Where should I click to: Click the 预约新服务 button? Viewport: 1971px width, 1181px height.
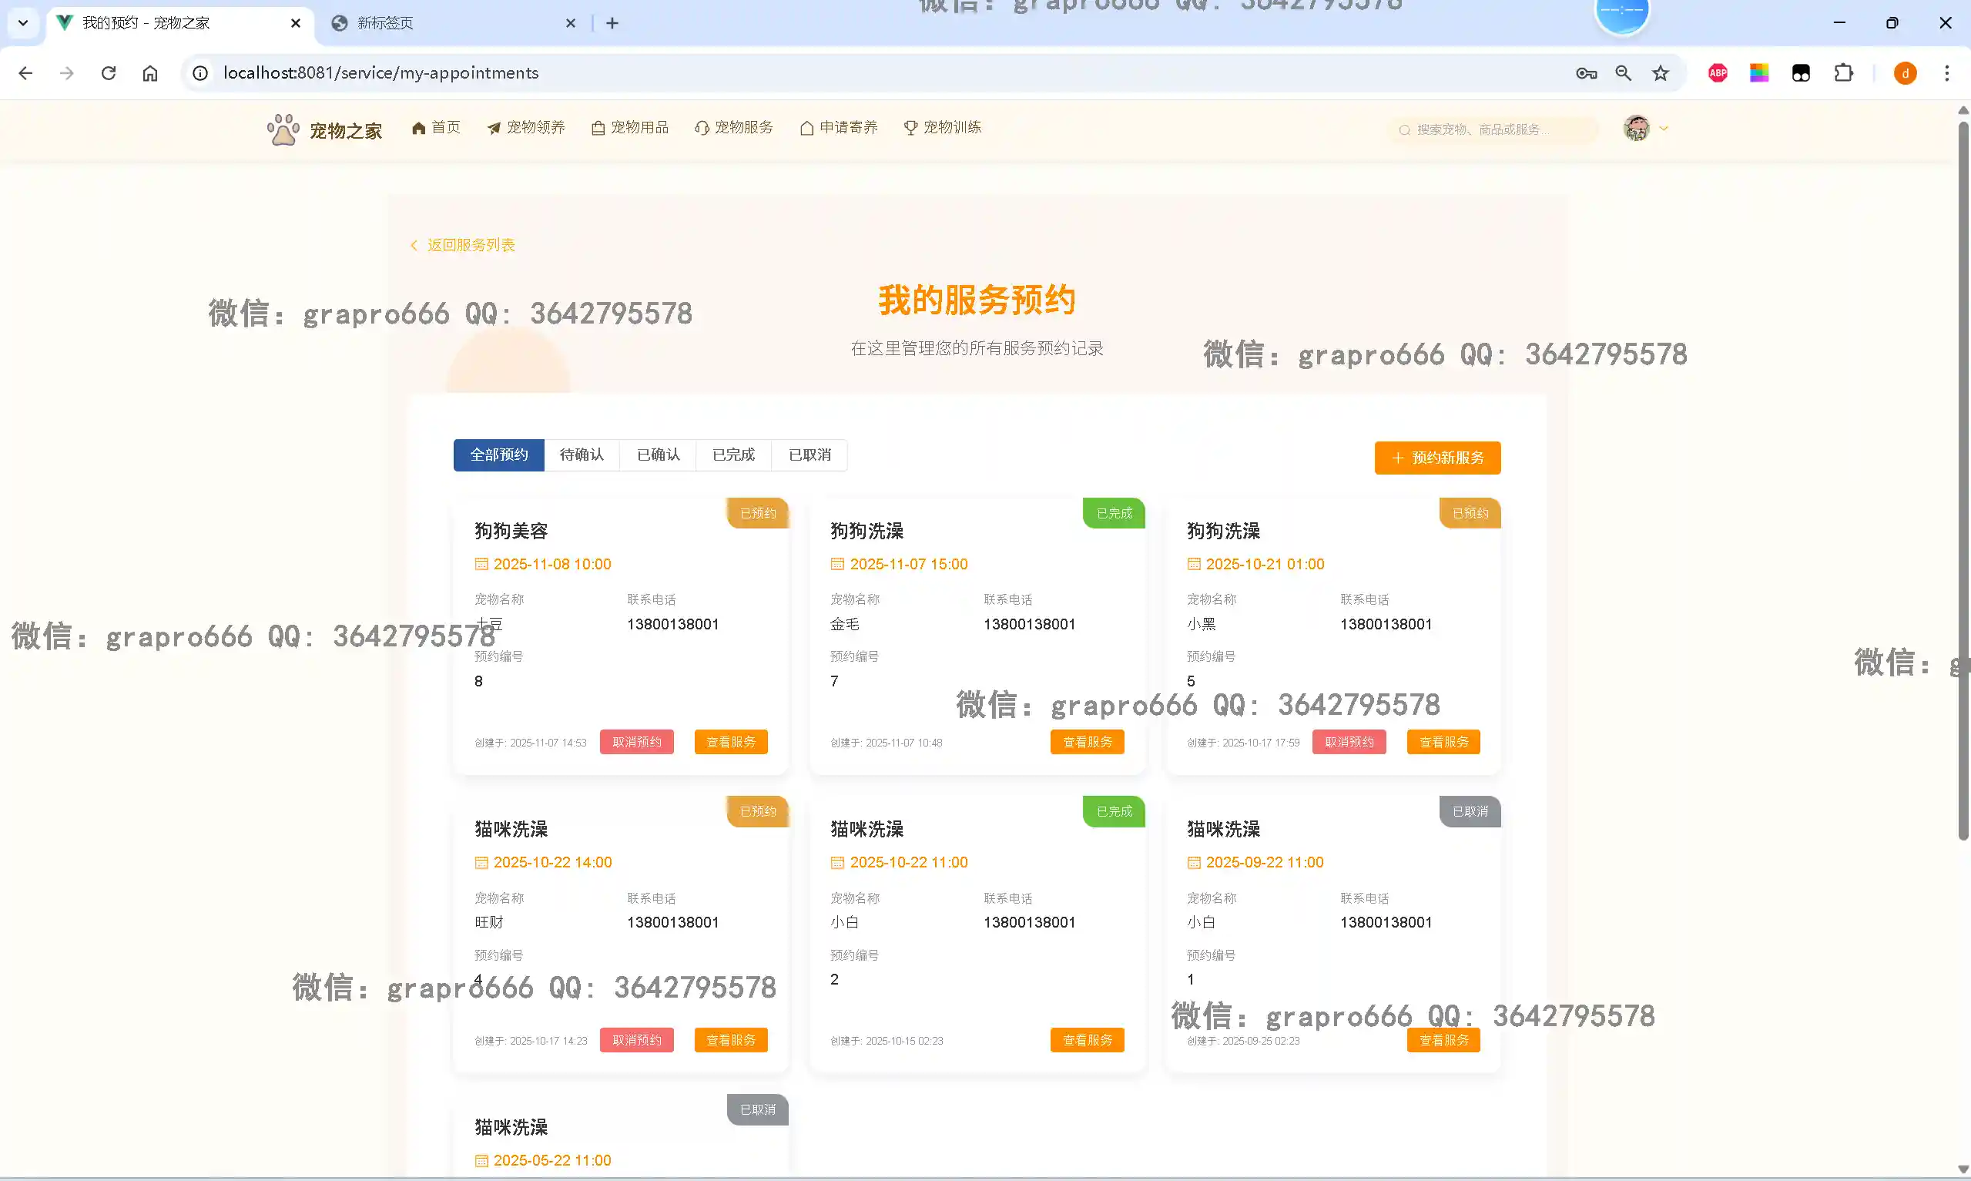[x=1437, y=458]
